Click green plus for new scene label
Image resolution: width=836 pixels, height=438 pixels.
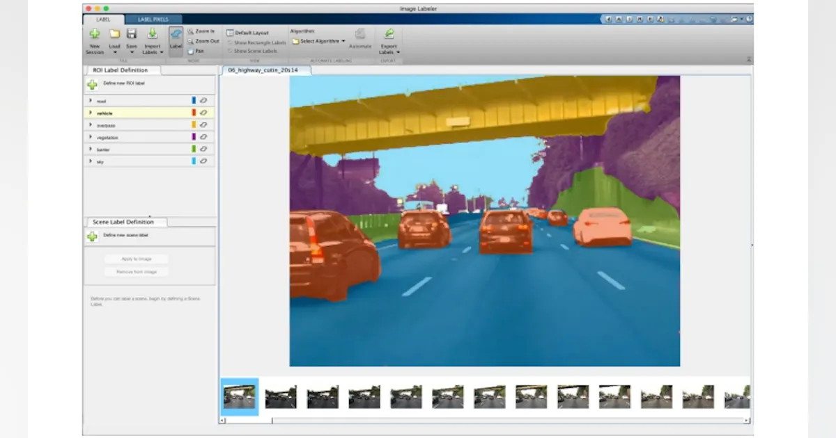92,236
